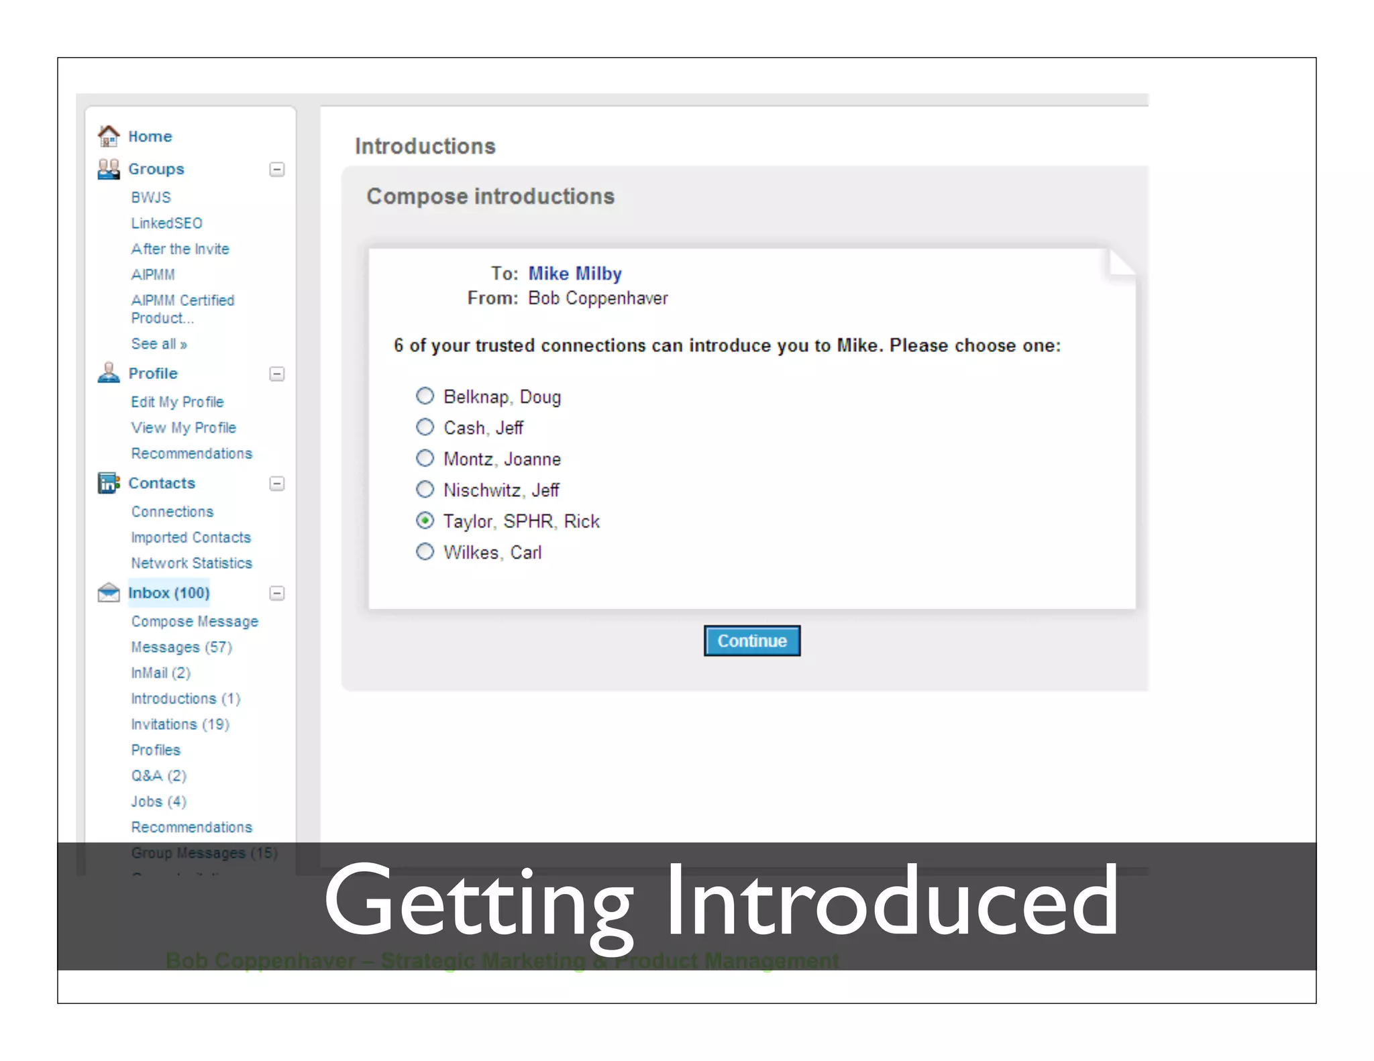Open Recommendations under Profile

point(192,453)
